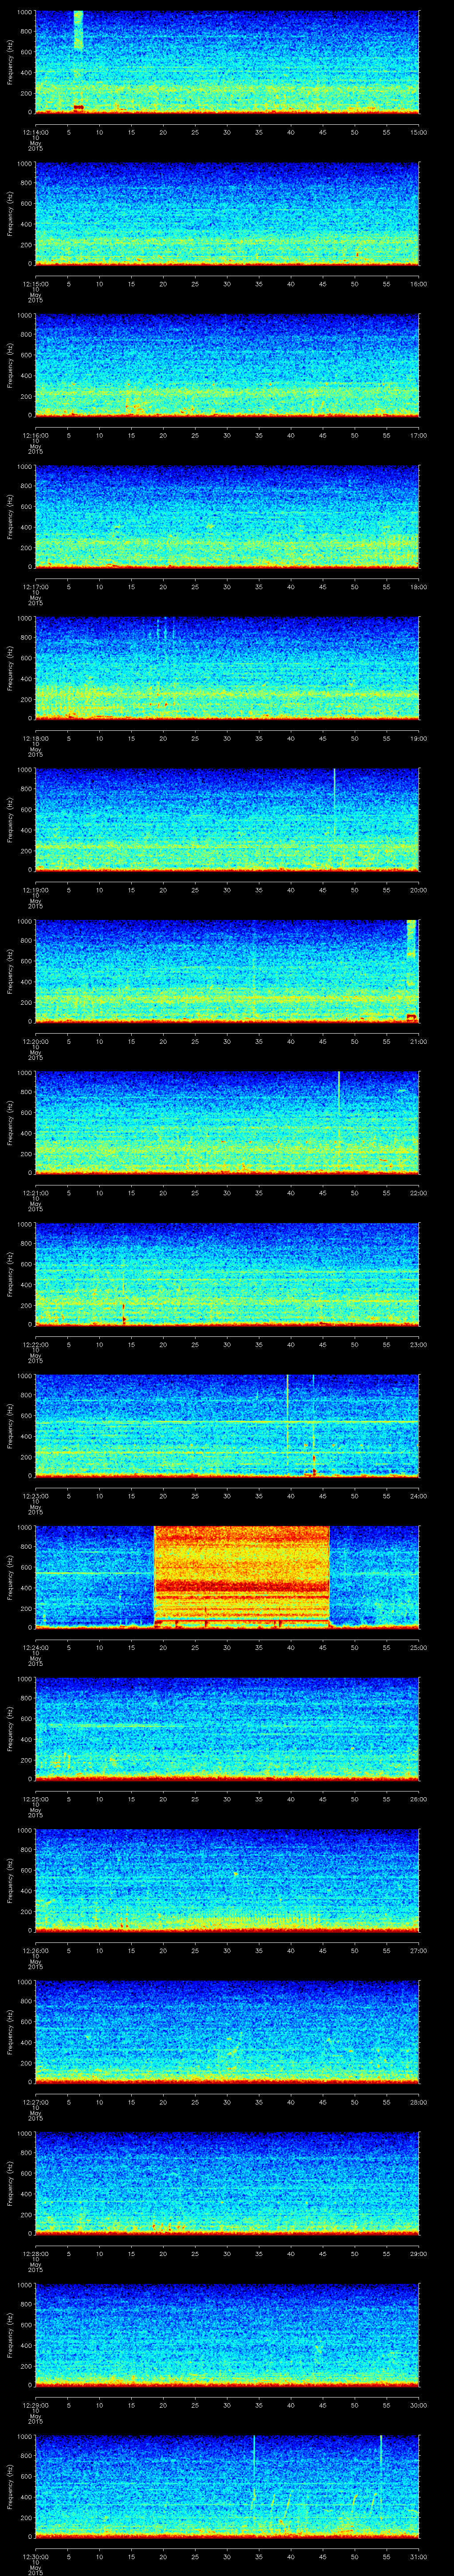Click the 12:25:00 start time label
454x2576 pixels.
35,1799
